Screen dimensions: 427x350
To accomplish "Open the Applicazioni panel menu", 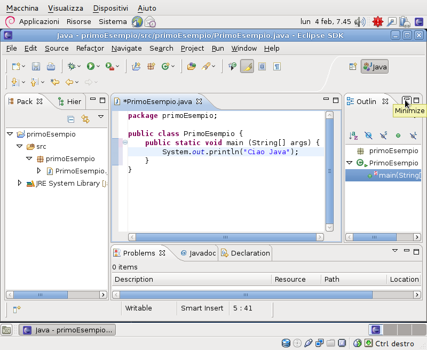I will [x=39, y=22].
